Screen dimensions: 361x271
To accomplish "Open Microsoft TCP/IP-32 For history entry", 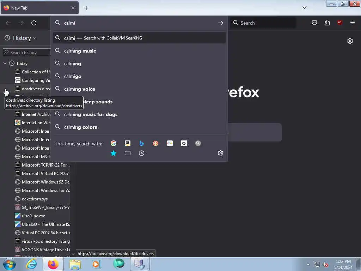I will [42, 165].
